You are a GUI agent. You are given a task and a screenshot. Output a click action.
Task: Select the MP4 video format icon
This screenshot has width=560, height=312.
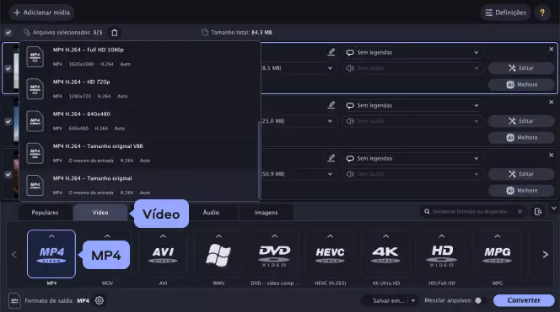pyautogui.click(x=51, y=254)
